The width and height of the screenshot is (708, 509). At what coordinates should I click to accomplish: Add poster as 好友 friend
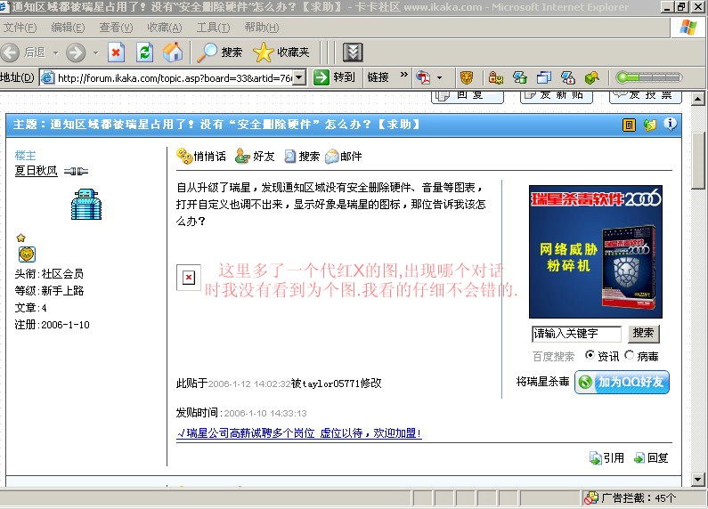255,156
